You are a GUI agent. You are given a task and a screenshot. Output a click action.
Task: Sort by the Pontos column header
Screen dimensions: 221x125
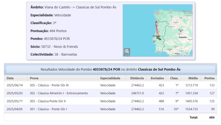click(209, 78)
